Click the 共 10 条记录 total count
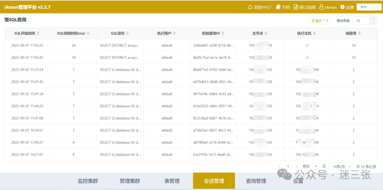The image size is (383, 190). pyautogui.click(x=366, y=167)
